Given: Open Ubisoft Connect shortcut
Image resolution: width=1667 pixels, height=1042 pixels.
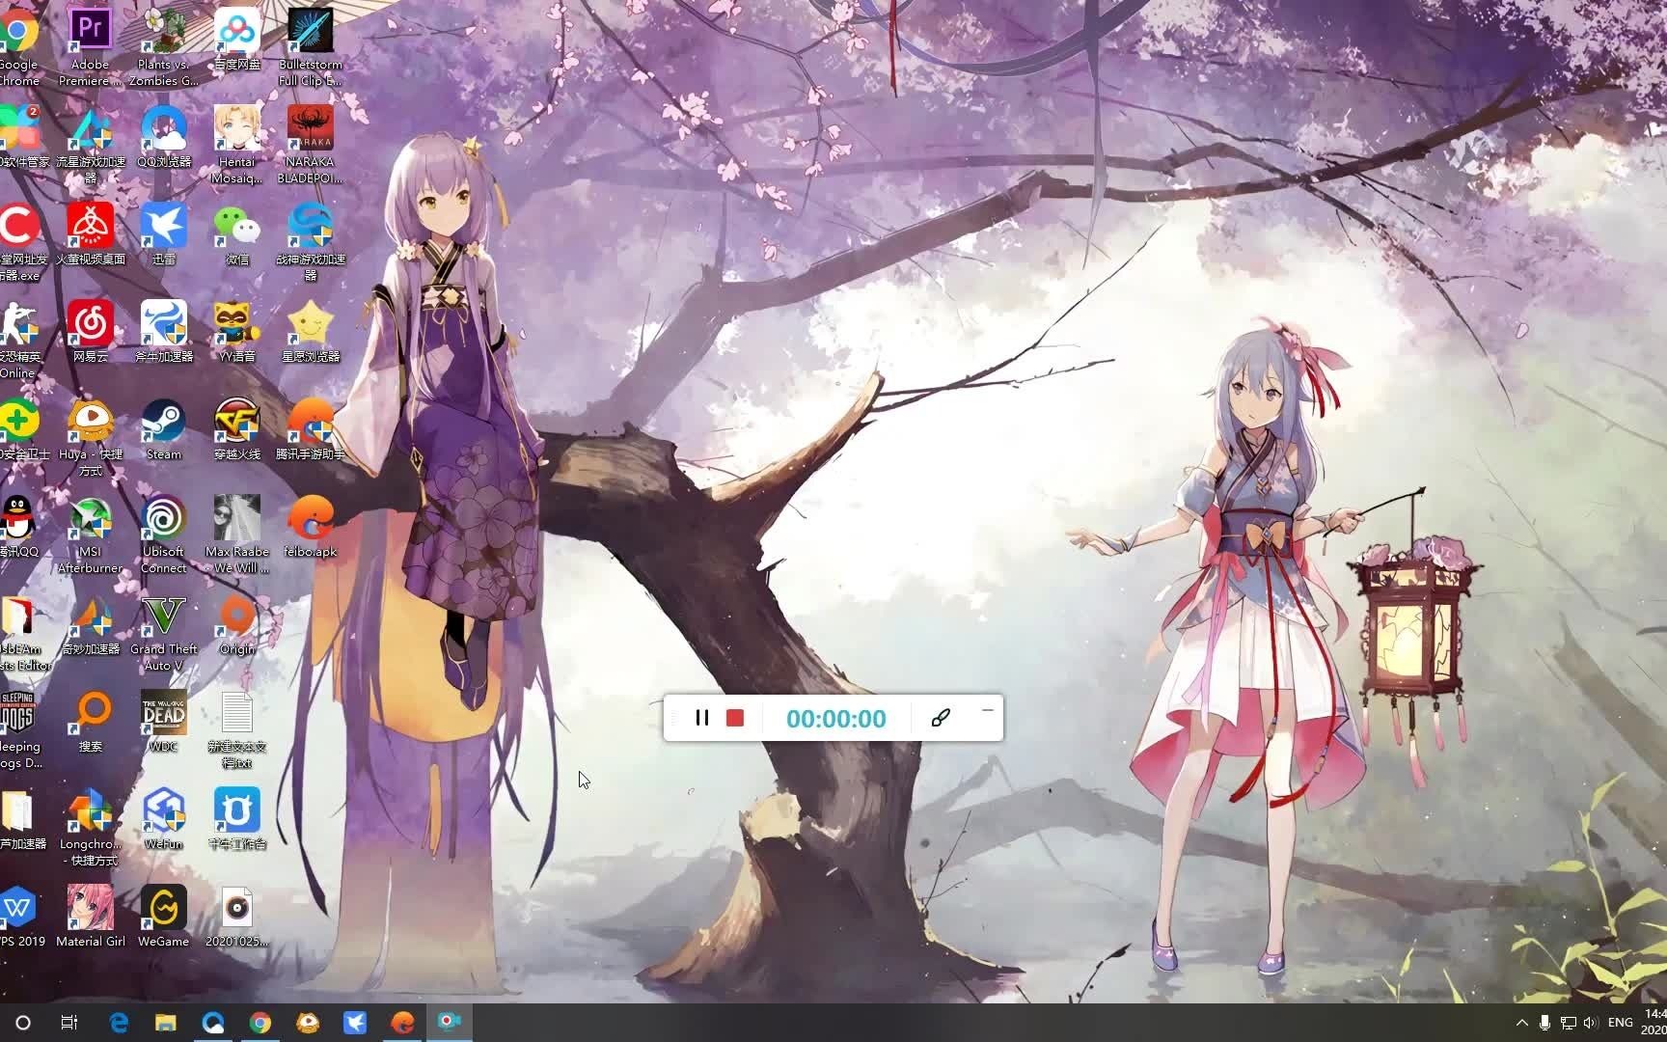Looking at the screenshot, I should pyautogui.click(x=164, y=534).
